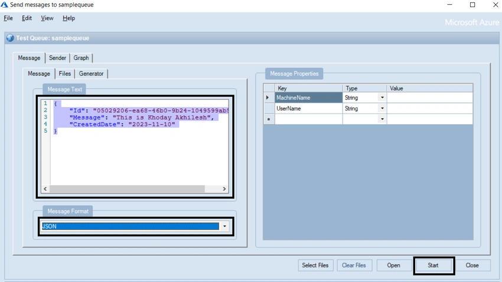Viewport: 502px width, 282px height.
Task: Click the MachineName key cell
Action: point(308,98)
